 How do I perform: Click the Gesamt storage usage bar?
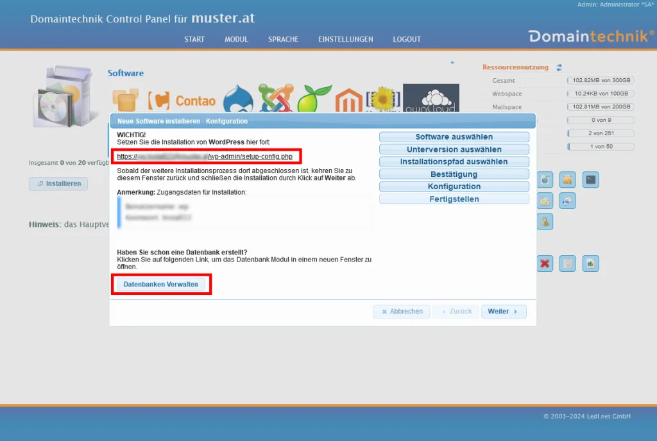tap(600, 81)
